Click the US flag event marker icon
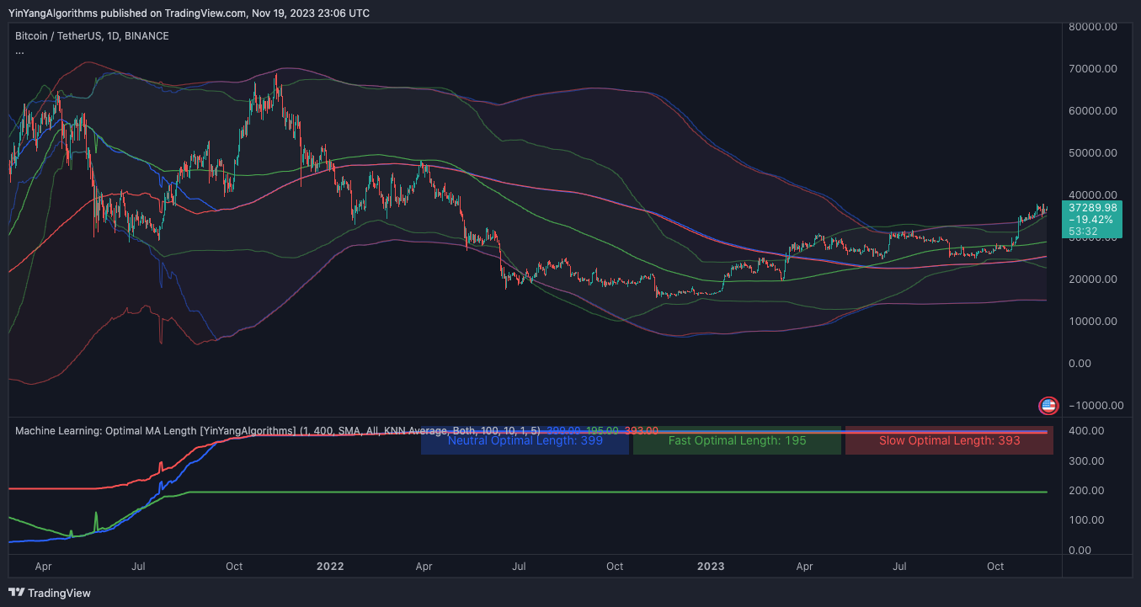 tap(1048, 406)
